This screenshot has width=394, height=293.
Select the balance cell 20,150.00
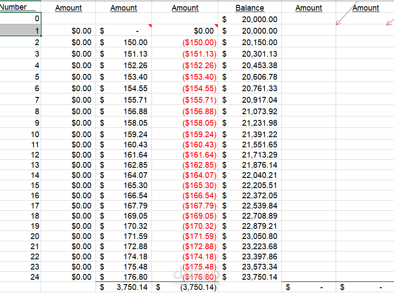pos(250,42)
